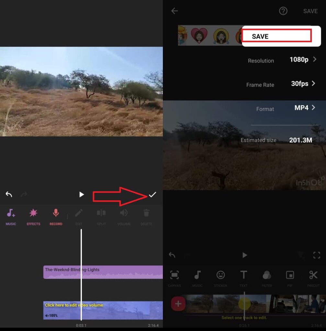Tap the Music add icon
326x331 pixels.
coord(11,213)
